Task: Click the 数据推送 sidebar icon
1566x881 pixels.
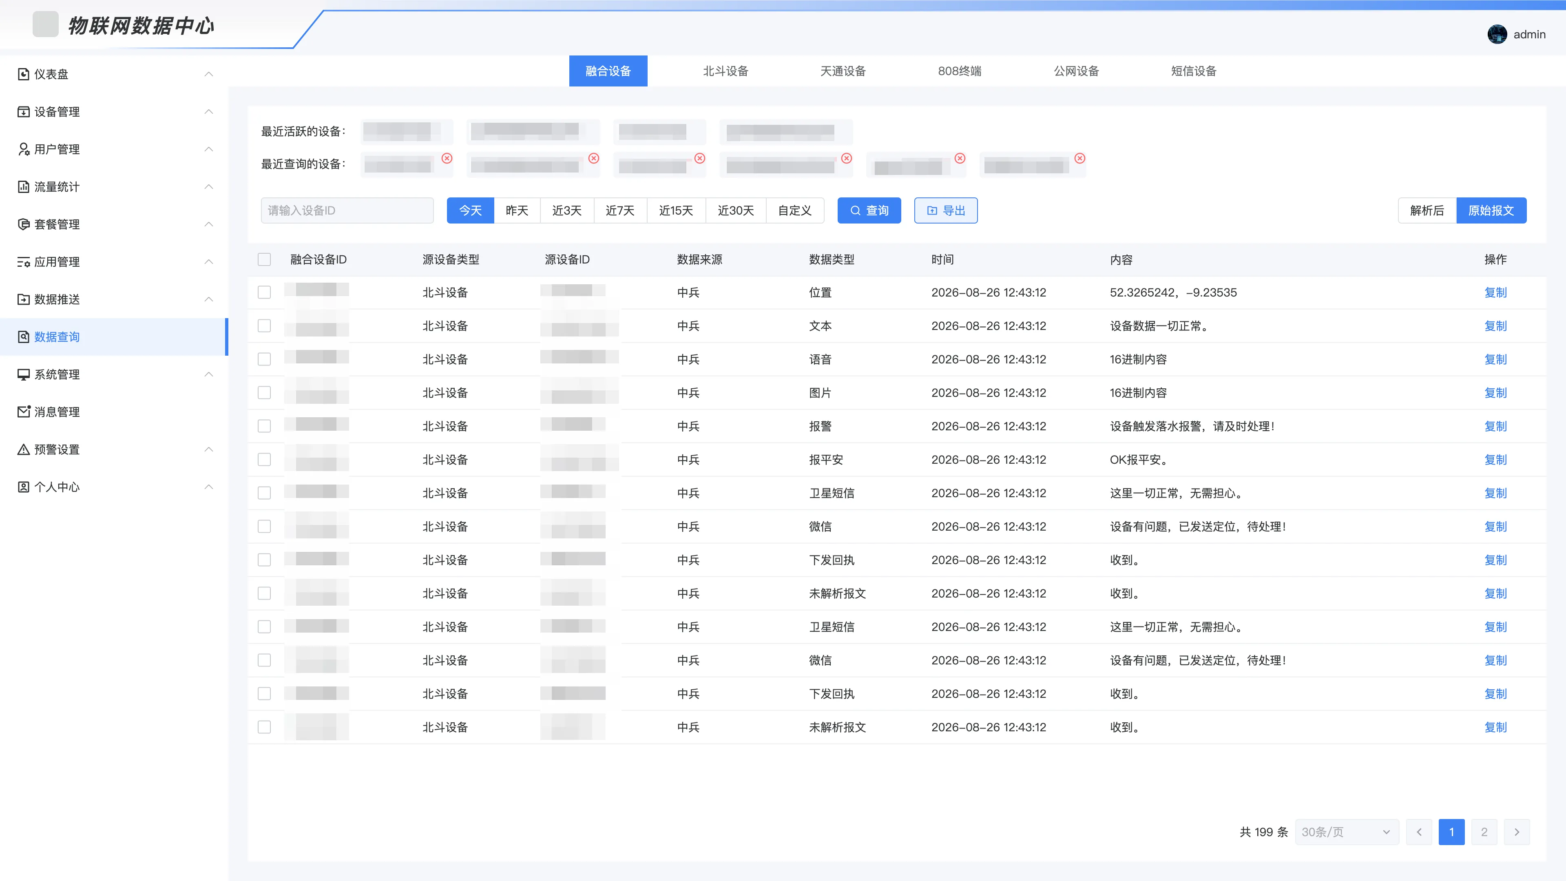Action: point(23,299)
